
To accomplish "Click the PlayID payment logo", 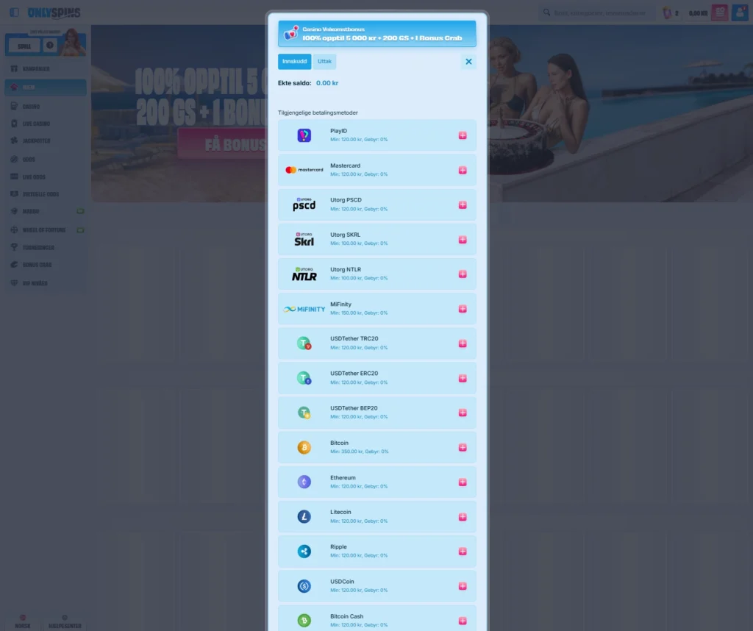I will (x=304, y=135).
